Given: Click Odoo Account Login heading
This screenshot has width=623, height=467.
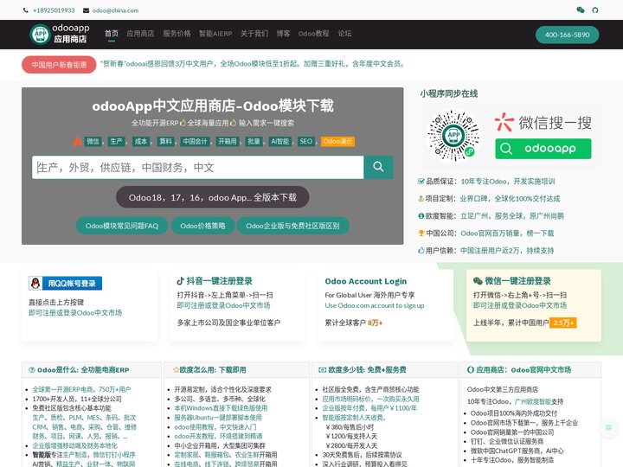Looking at the screenshot, I should (x=365, y=281).
